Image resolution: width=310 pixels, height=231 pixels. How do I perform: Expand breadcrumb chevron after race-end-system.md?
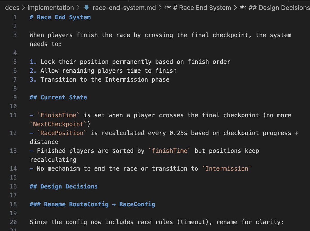[160, 8]
